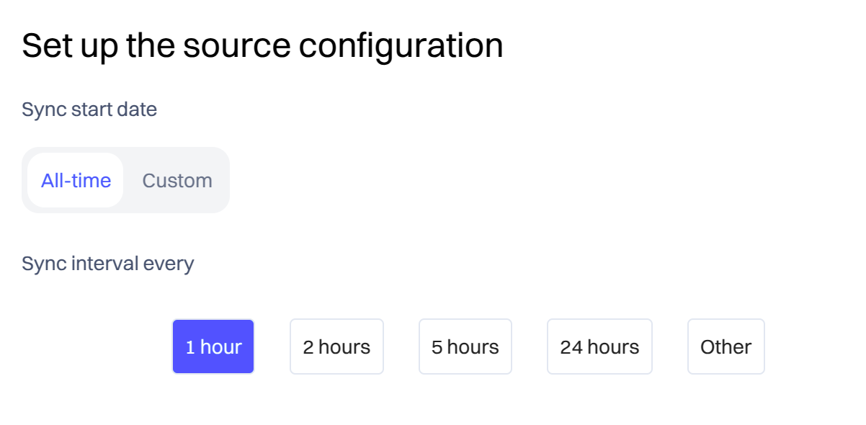The height and width of the screenshot is (425, 866).
Task: Set sync interval to 2 hours
Action: (x=336, y=346)
